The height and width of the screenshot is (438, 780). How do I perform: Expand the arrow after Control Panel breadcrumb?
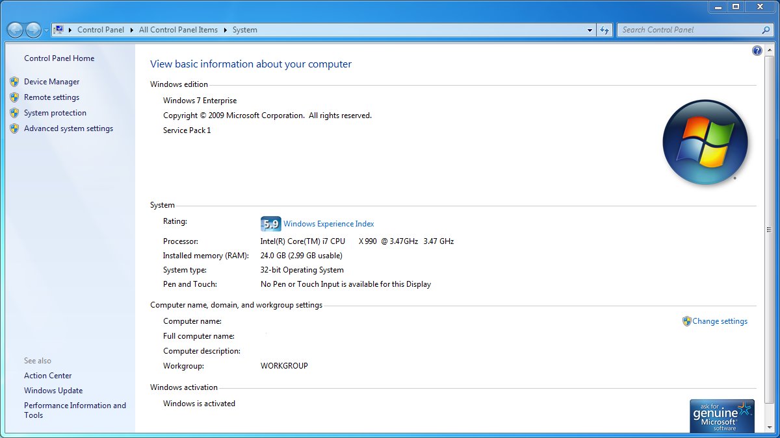[131, 30]
